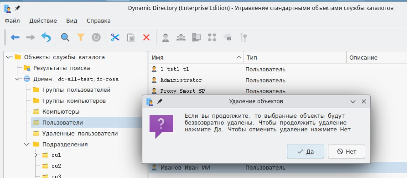This screenshot has width=407, height=178.
Task: Select Удаленные пользователи in the tree
Action: (80, 134)
